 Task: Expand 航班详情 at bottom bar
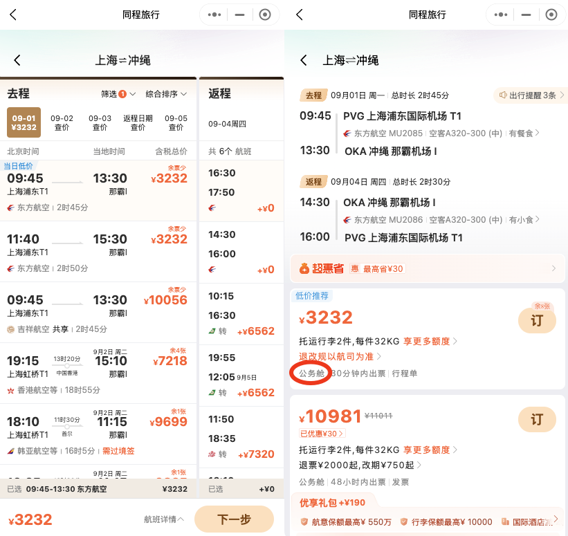pyautogui.click(x=164, y=519)
